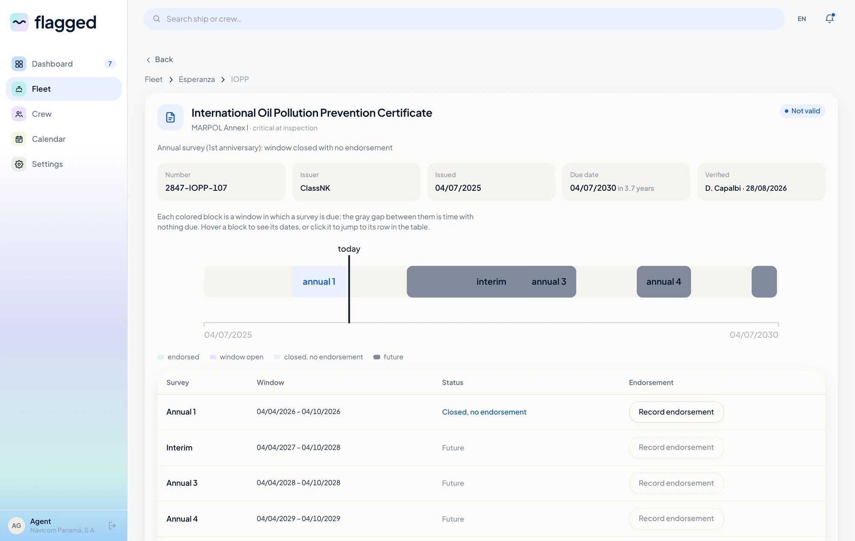Open Esperanza breadcrumb link
Screen dimensions: 855x541
pos(197,79)
